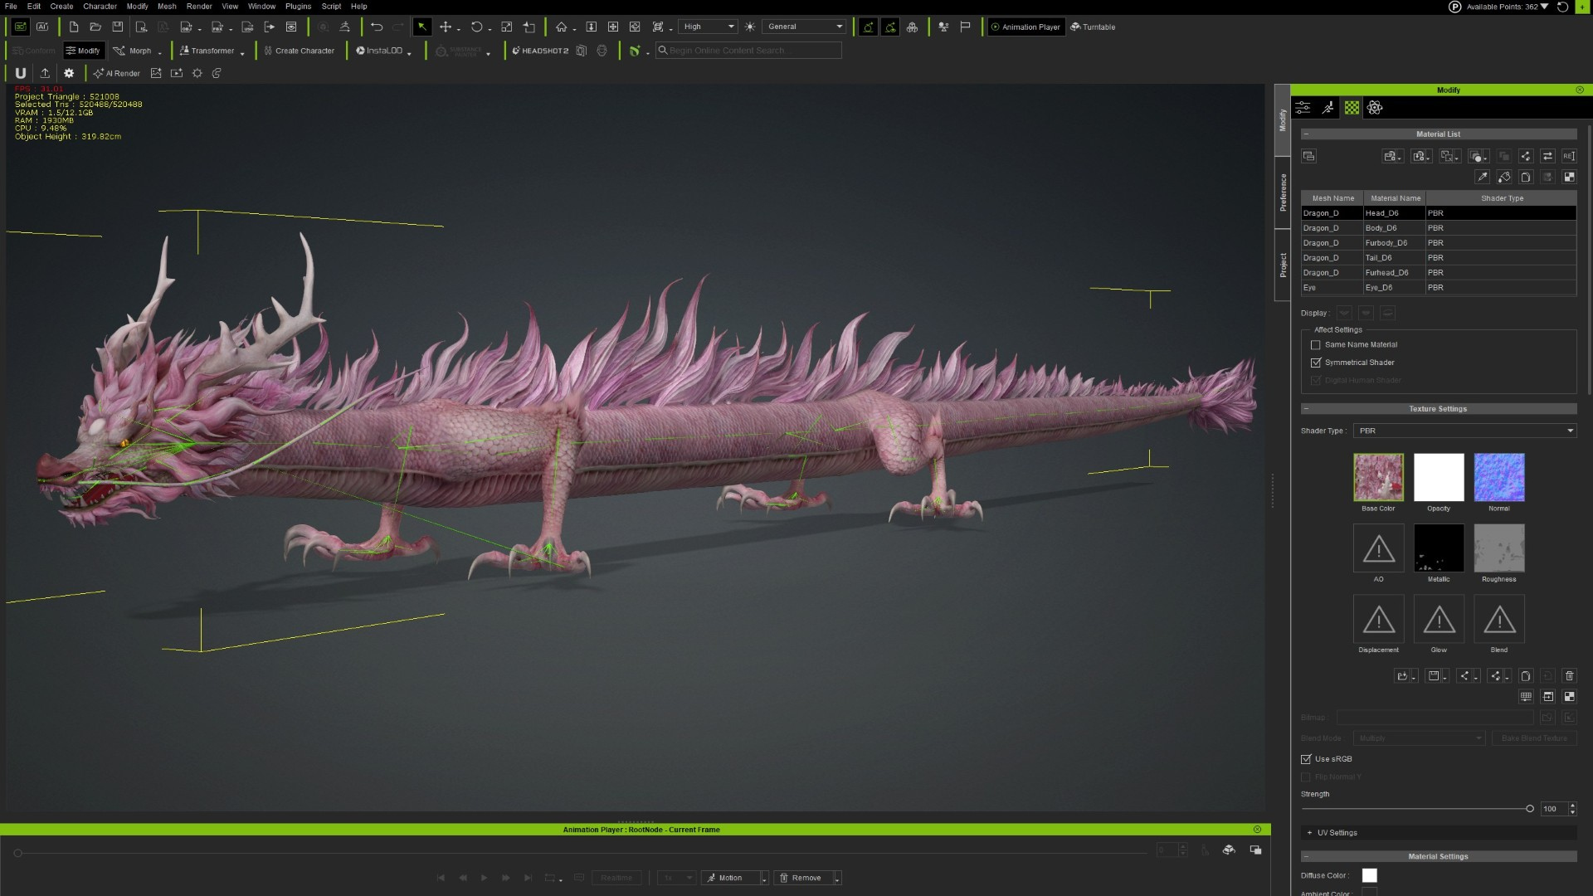
Task: Delete texture with the trash icon
Action: 1569,676
